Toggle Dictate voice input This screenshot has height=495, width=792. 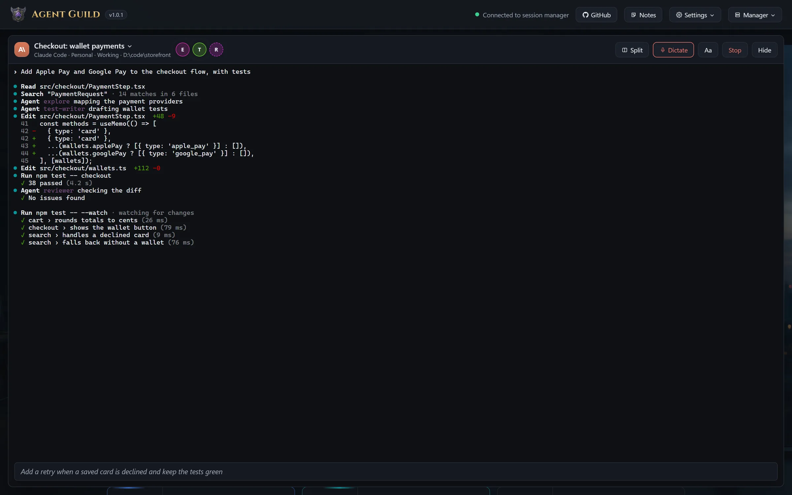pos(673,50)
